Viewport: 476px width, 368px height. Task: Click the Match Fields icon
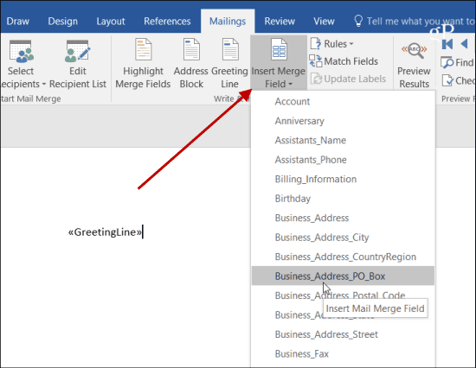click(316, 61)
